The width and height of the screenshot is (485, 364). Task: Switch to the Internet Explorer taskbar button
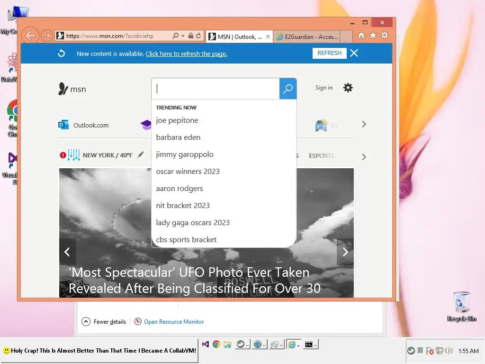tap(293, 344)
